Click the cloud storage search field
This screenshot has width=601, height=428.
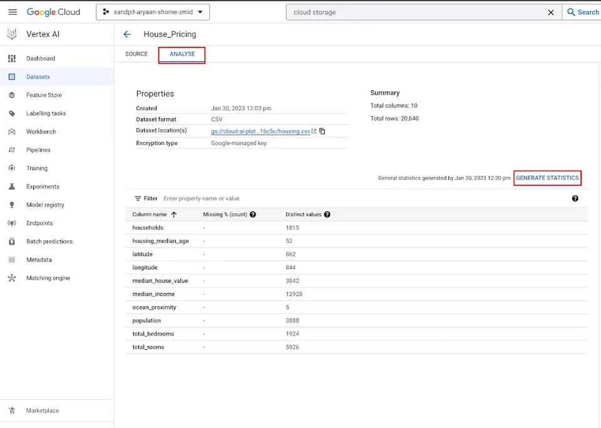click(x=417, y=13)
